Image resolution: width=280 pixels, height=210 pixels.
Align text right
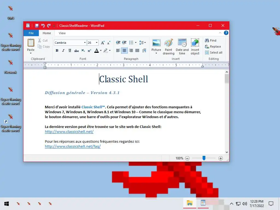pos(131,51)
